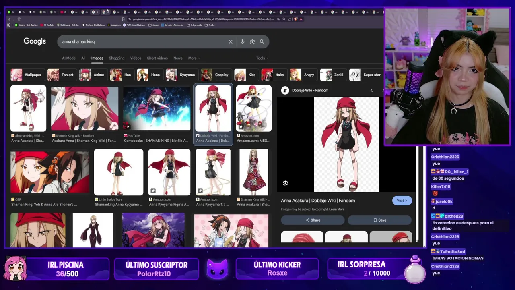Reload the page with the refresh icon

pos(19,19)
